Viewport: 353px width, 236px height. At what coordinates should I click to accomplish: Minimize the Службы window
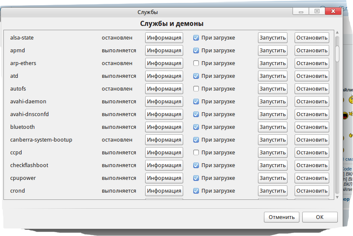[x=301, y=11]
